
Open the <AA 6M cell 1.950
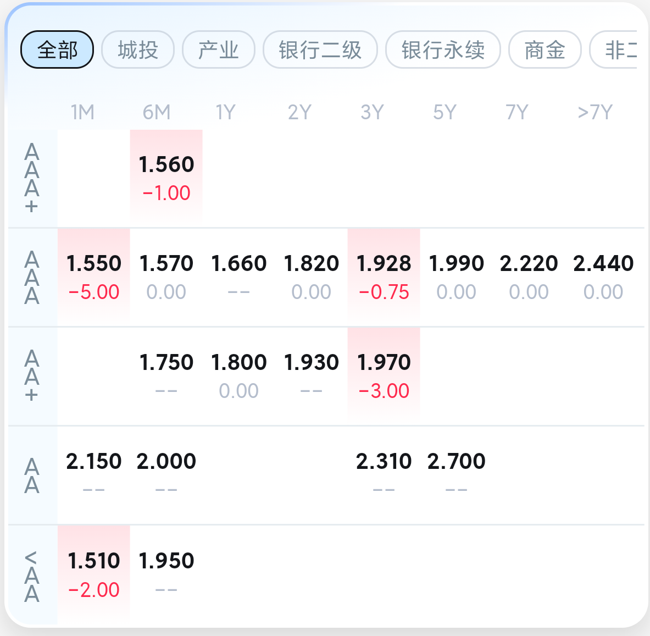[x=166, y=574]
